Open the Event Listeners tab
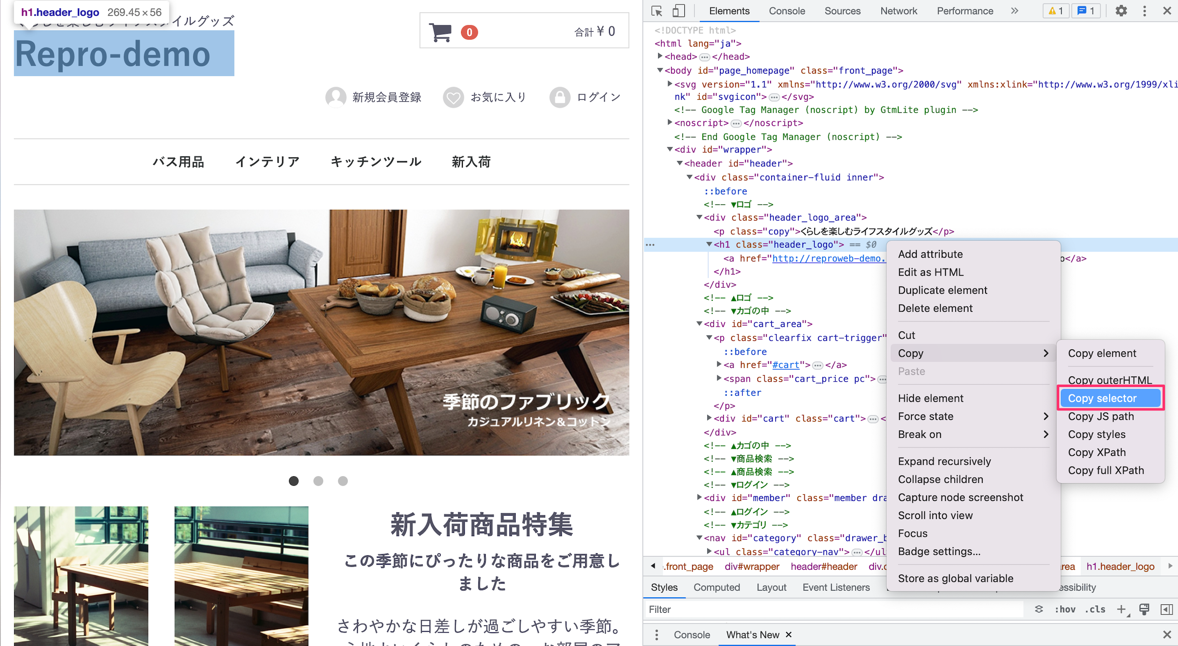 pos(836,587)
